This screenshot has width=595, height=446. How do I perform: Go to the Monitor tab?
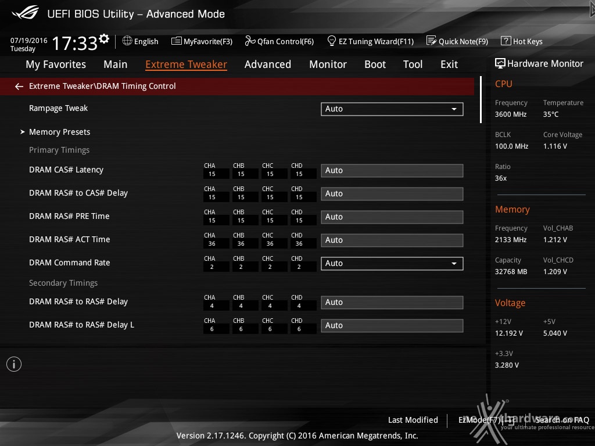328,64
